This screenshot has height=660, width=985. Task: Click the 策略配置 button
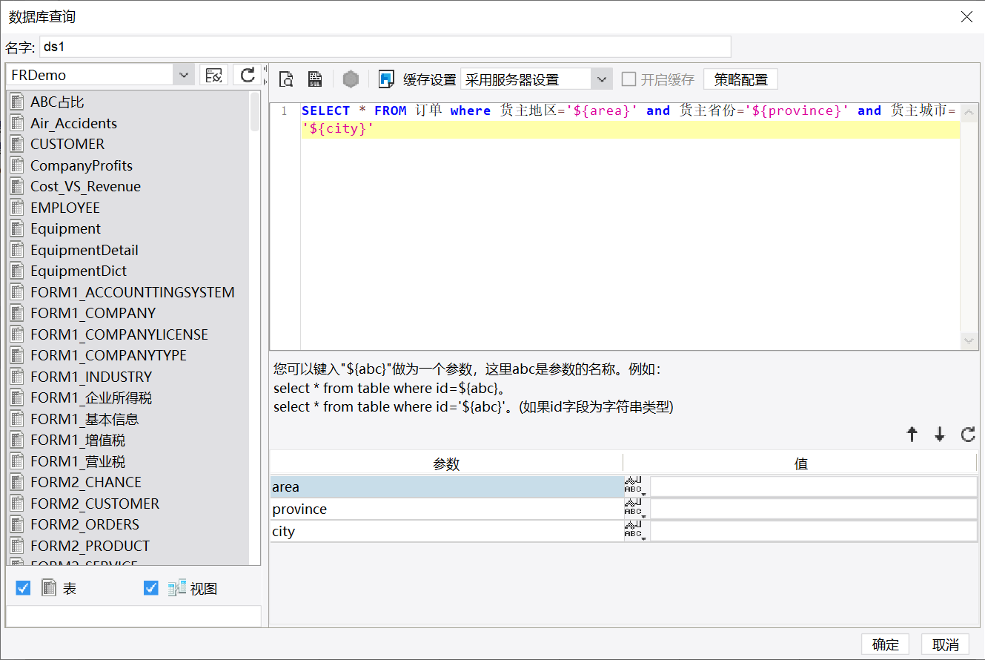[741, 79]
